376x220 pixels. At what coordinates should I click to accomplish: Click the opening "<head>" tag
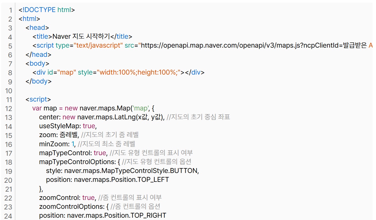point(37,28)
